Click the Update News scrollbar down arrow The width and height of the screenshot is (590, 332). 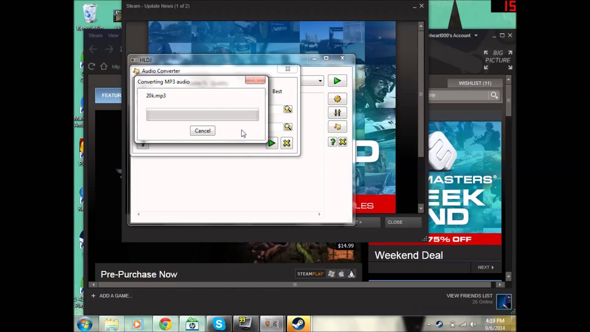coord(420,209)
